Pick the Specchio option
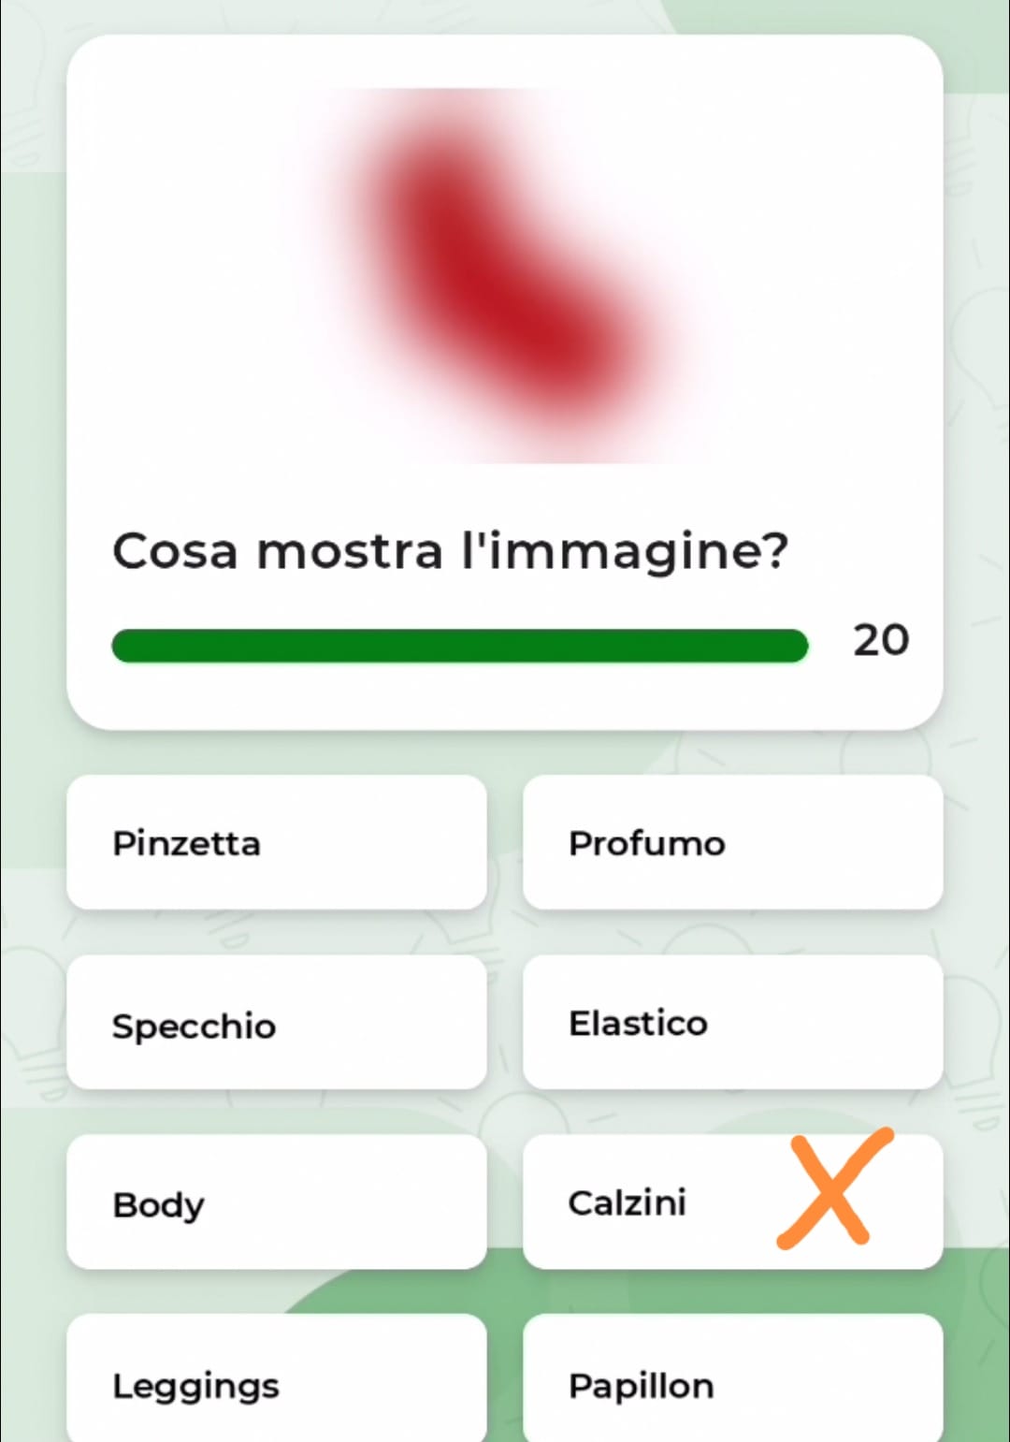The width and height of the screenshot is (1010, 1442). tap(277, 1023)
